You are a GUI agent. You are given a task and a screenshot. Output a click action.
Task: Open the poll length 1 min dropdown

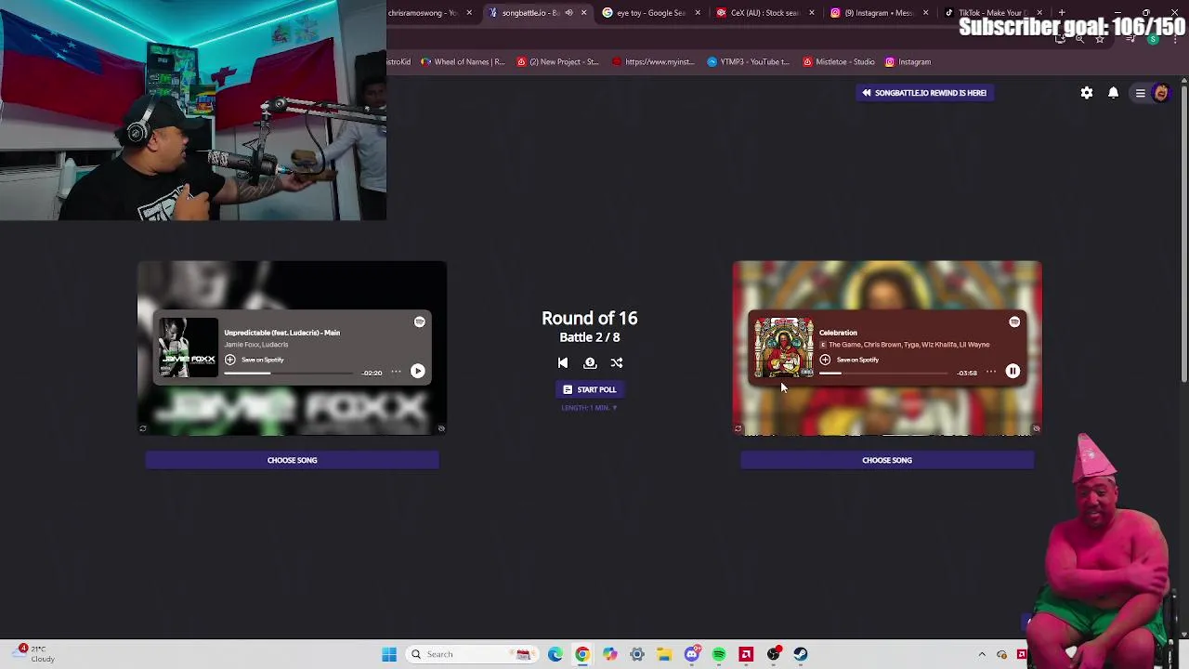coord(589,408)
